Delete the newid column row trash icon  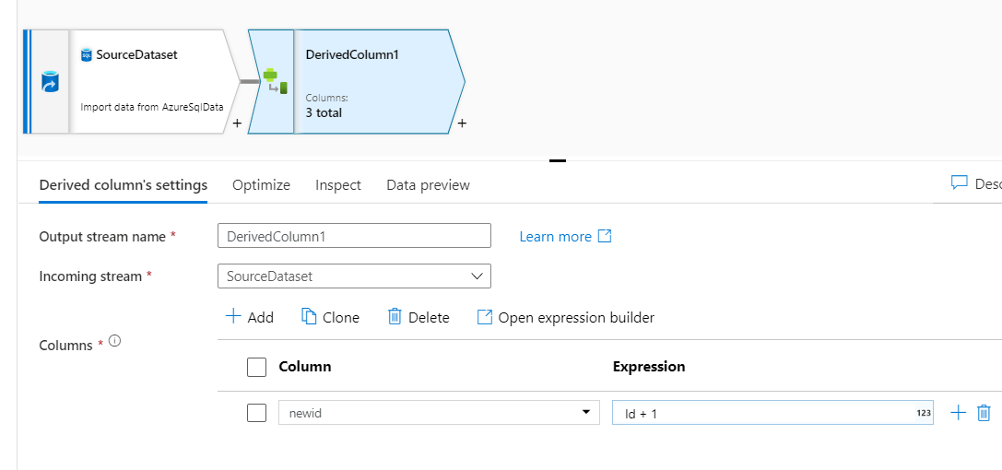coord(984,413)
